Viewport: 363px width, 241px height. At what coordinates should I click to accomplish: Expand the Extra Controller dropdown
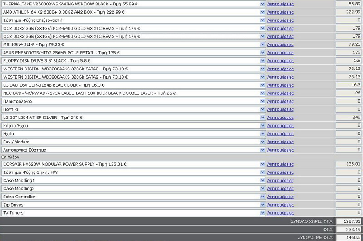click(x=133, y=197)
